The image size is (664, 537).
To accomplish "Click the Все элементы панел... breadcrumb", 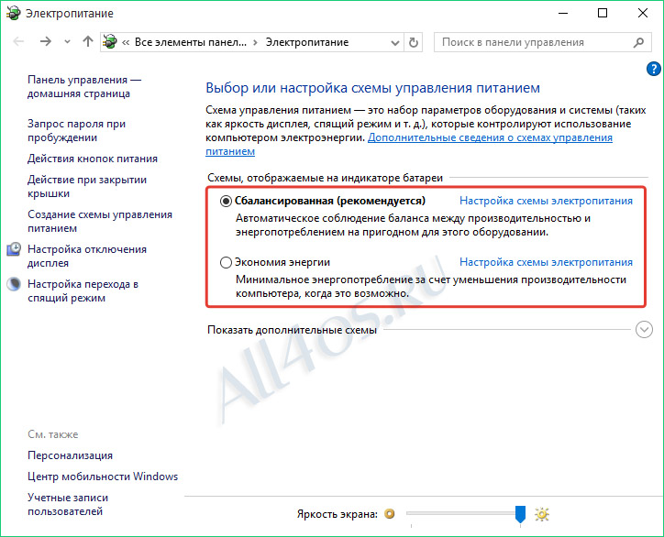I will click(x=190, y=42).
